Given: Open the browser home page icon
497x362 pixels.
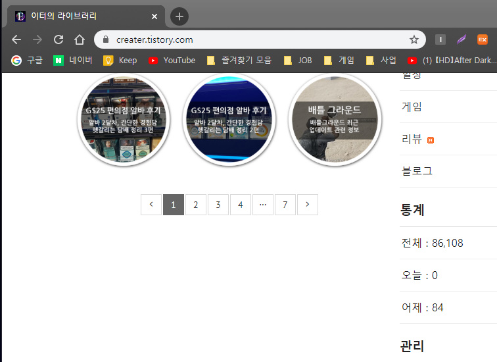Looking at the screenshot, I should [x=80, y=39].
